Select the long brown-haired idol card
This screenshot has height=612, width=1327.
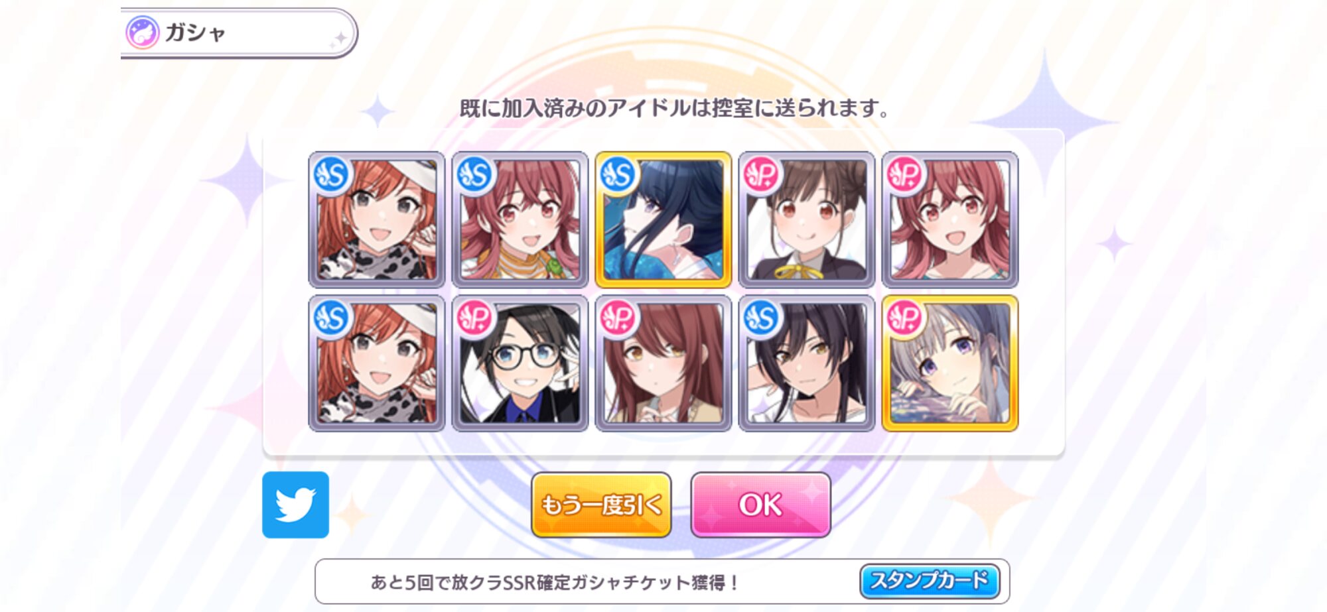pos(663,363)
